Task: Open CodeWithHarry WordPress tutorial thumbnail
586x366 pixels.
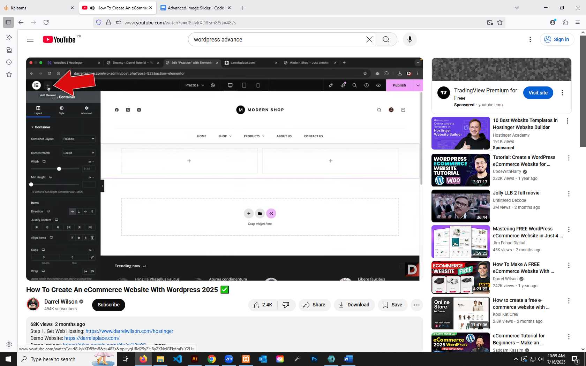Action: click(461, 170)
